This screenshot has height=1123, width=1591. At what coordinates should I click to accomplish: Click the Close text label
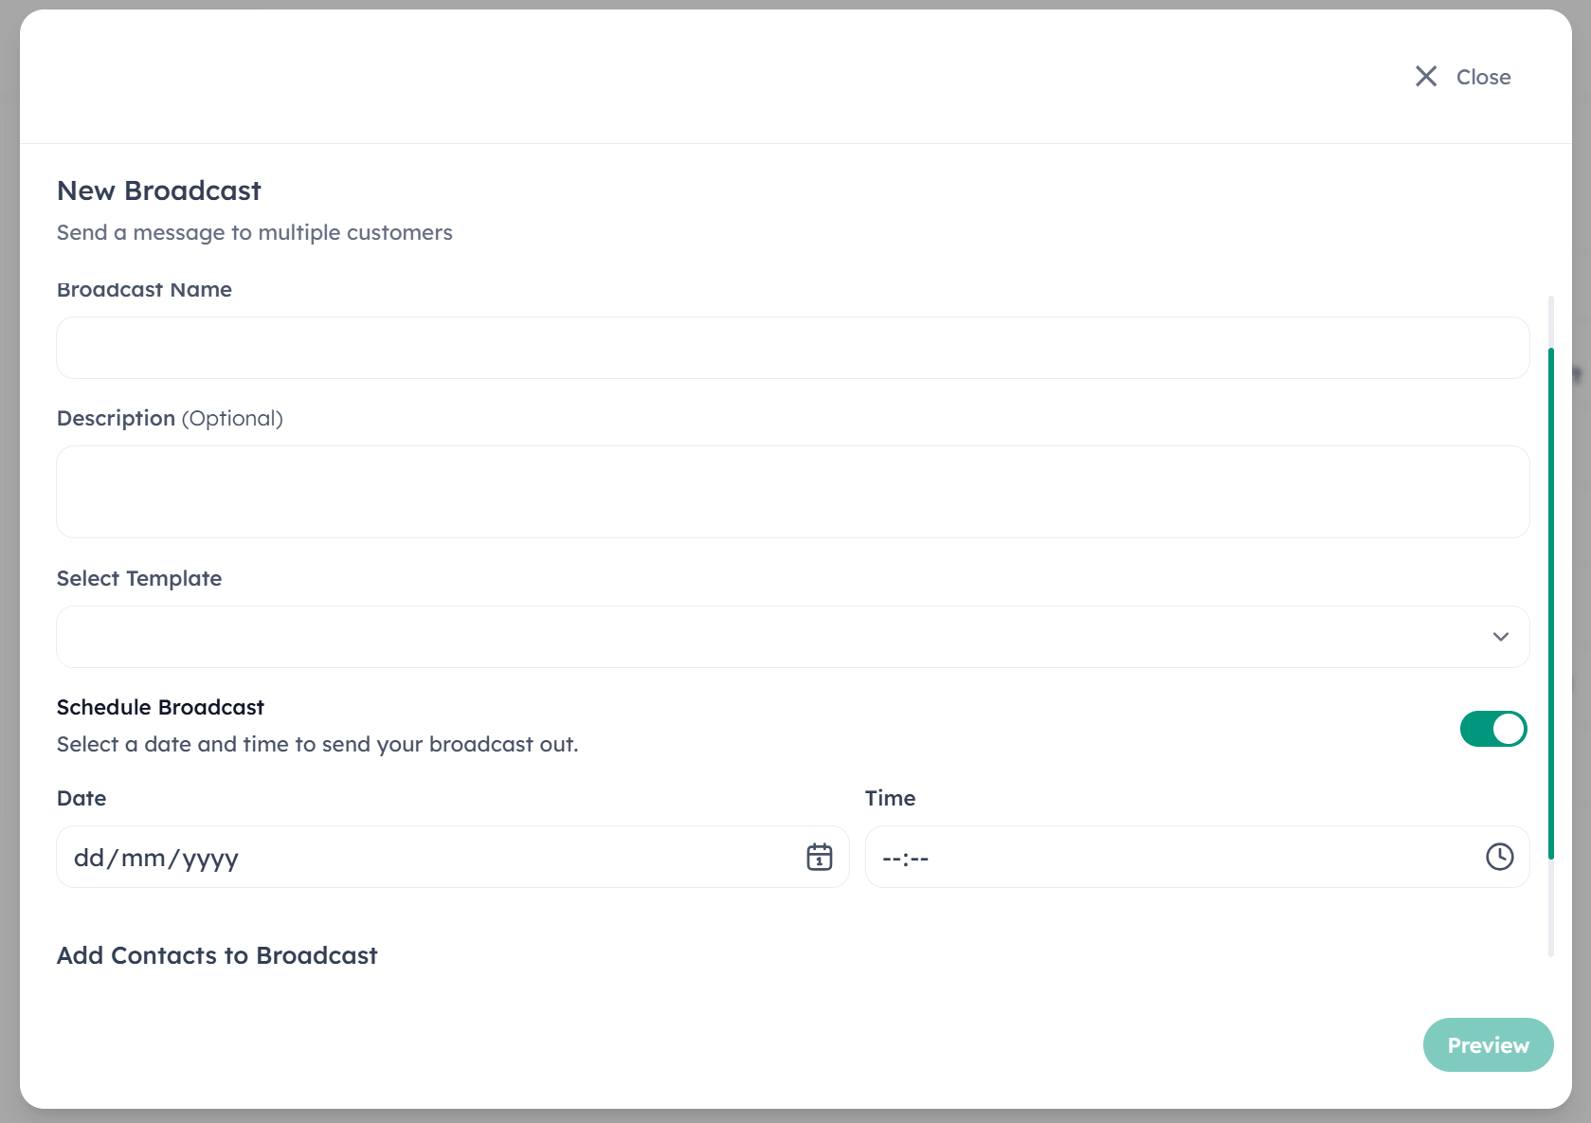[1483, 78]
